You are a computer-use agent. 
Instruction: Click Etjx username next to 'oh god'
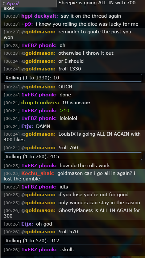click(x=27, y=224)
